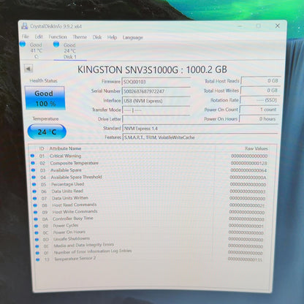Screen dimensions: 304x304
Task: Switch to the Disk 1 tab
Action: (x=70, y=50)
